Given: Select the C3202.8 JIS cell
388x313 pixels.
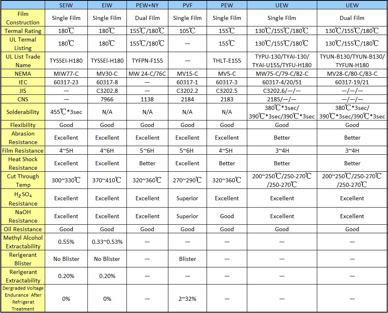Looking at the screenshot, I should [107, 90].
